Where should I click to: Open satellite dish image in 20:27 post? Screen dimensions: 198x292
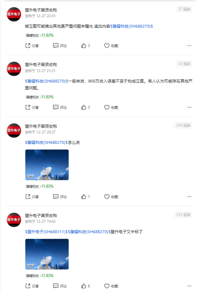pyautogui.click(x=47, y=165)
